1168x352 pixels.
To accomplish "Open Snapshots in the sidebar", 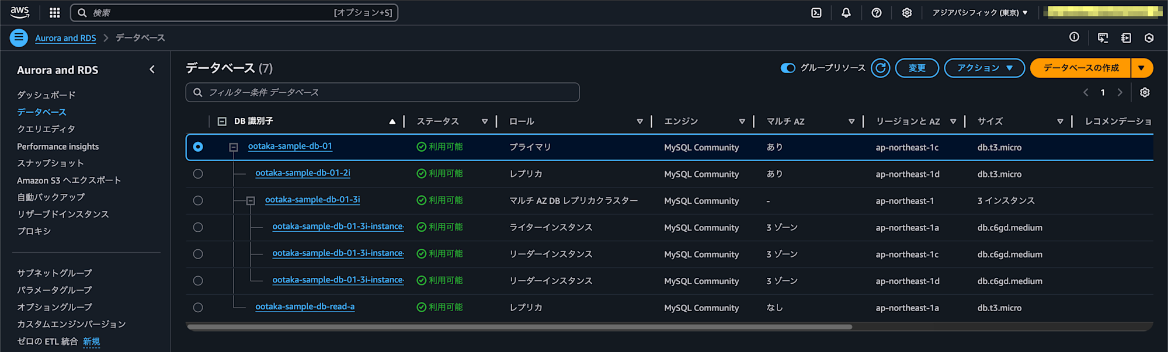I will 50,163.
